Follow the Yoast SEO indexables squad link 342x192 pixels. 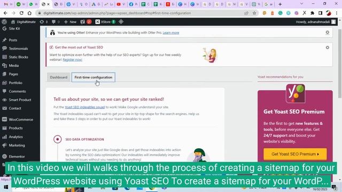85,107
